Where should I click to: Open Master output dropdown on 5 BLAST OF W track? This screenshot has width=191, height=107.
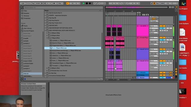[154, 67]
